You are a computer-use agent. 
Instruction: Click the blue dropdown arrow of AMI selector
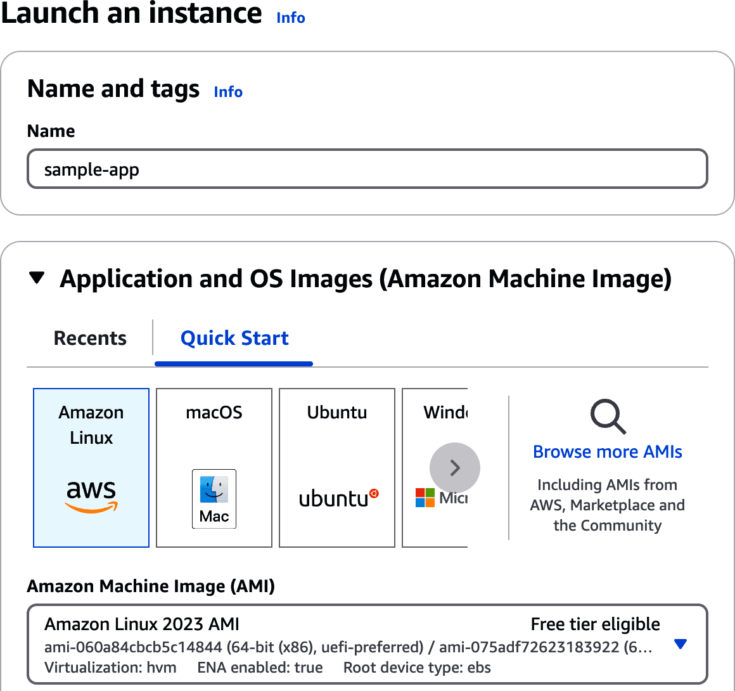(680, 643)
